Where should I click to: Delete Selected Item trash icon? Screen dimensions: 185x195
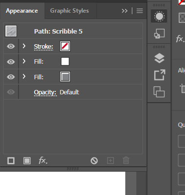coord(126,160)
